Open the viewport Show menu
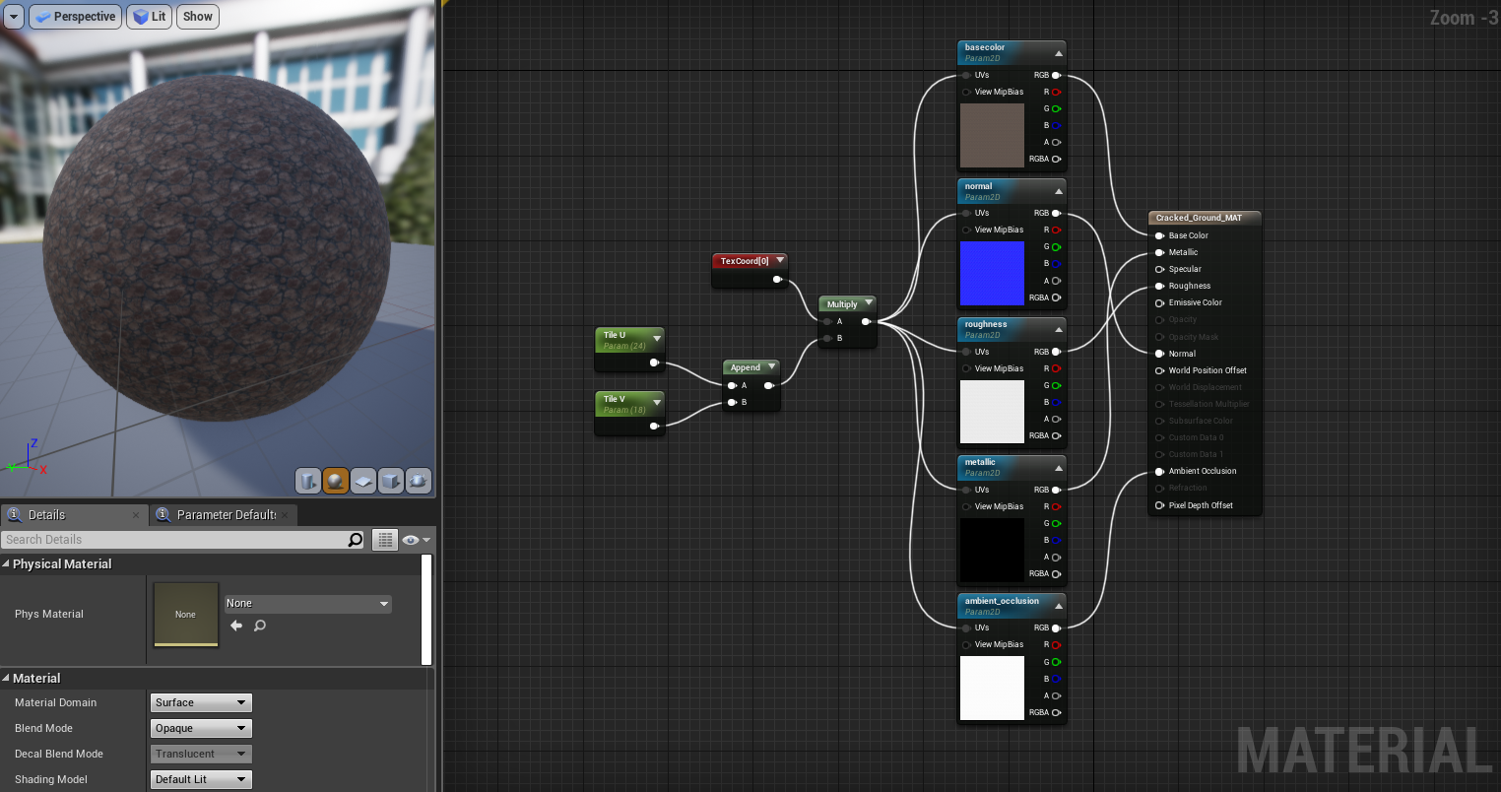Image resolution: width=1501 pixels, height=792 pixels. pyautogui.click(x=198, y=17)
